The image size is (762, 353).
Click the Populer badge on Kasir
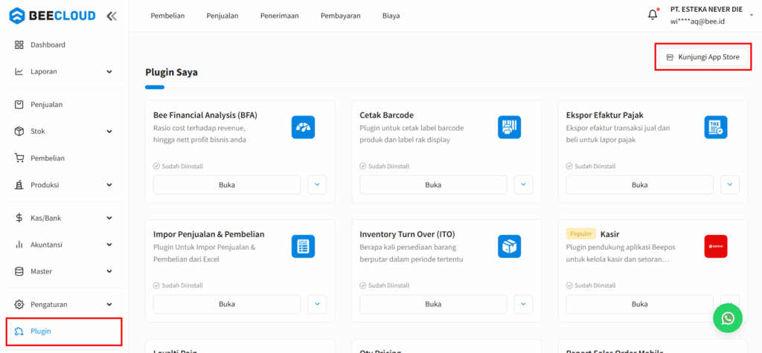(580, 234)
